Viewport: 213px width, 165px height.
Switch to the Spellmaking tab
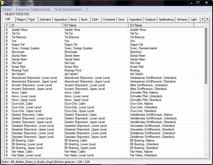166,20
